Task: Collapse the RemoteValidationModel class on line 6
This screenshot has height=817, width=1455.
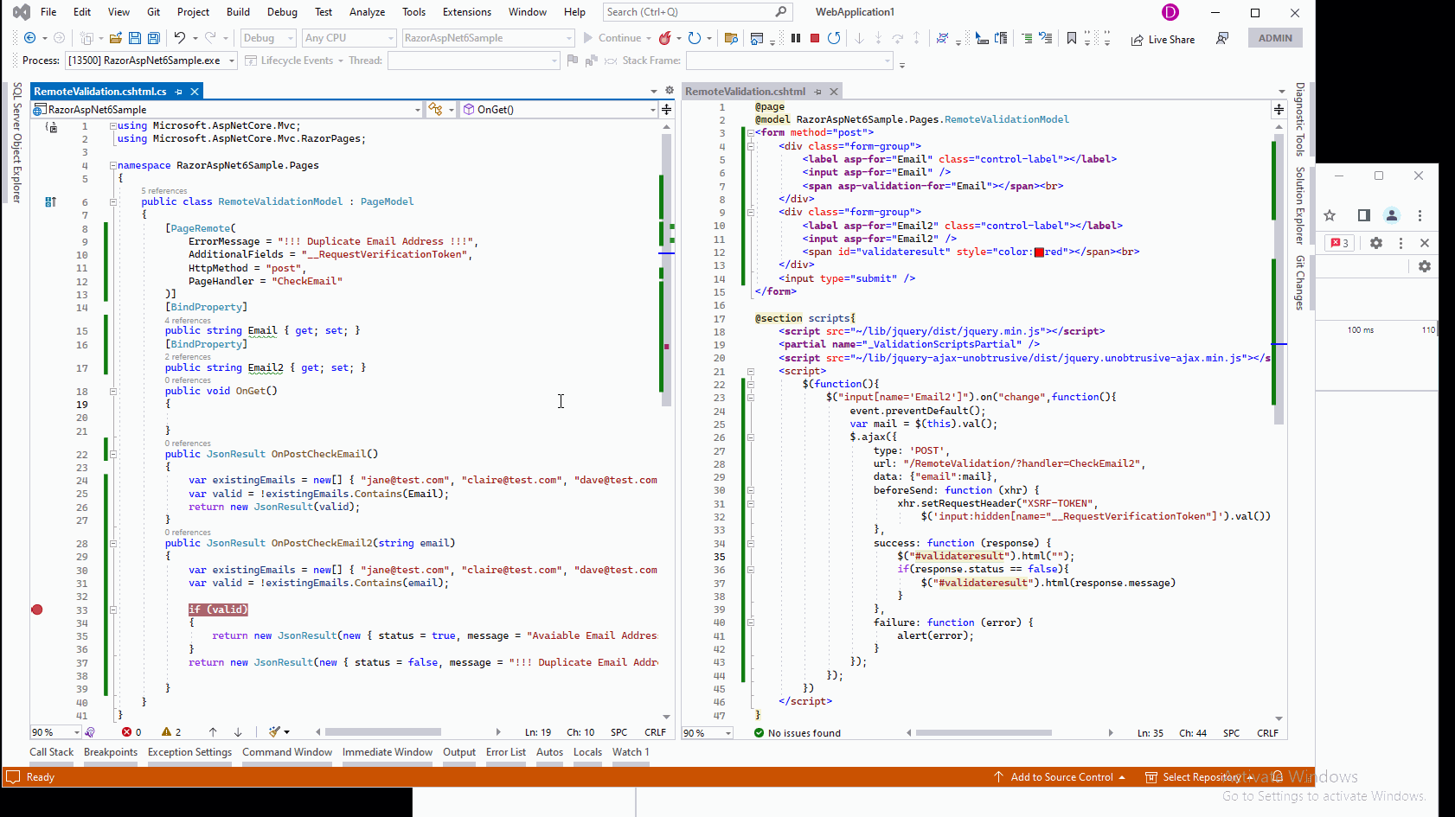Action: pyautogui.click(x=112, y=202)
